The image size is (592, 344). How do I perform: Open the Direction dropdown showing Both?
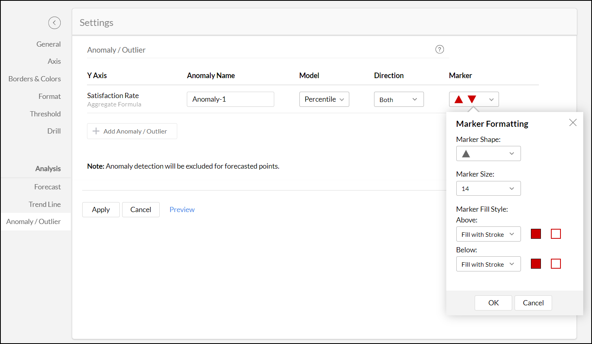(398, 99)
